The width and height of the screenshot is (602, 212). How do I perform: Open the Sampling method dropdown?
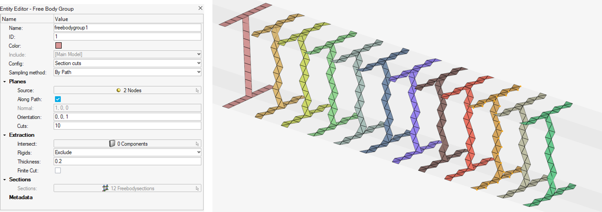[127, 72]
